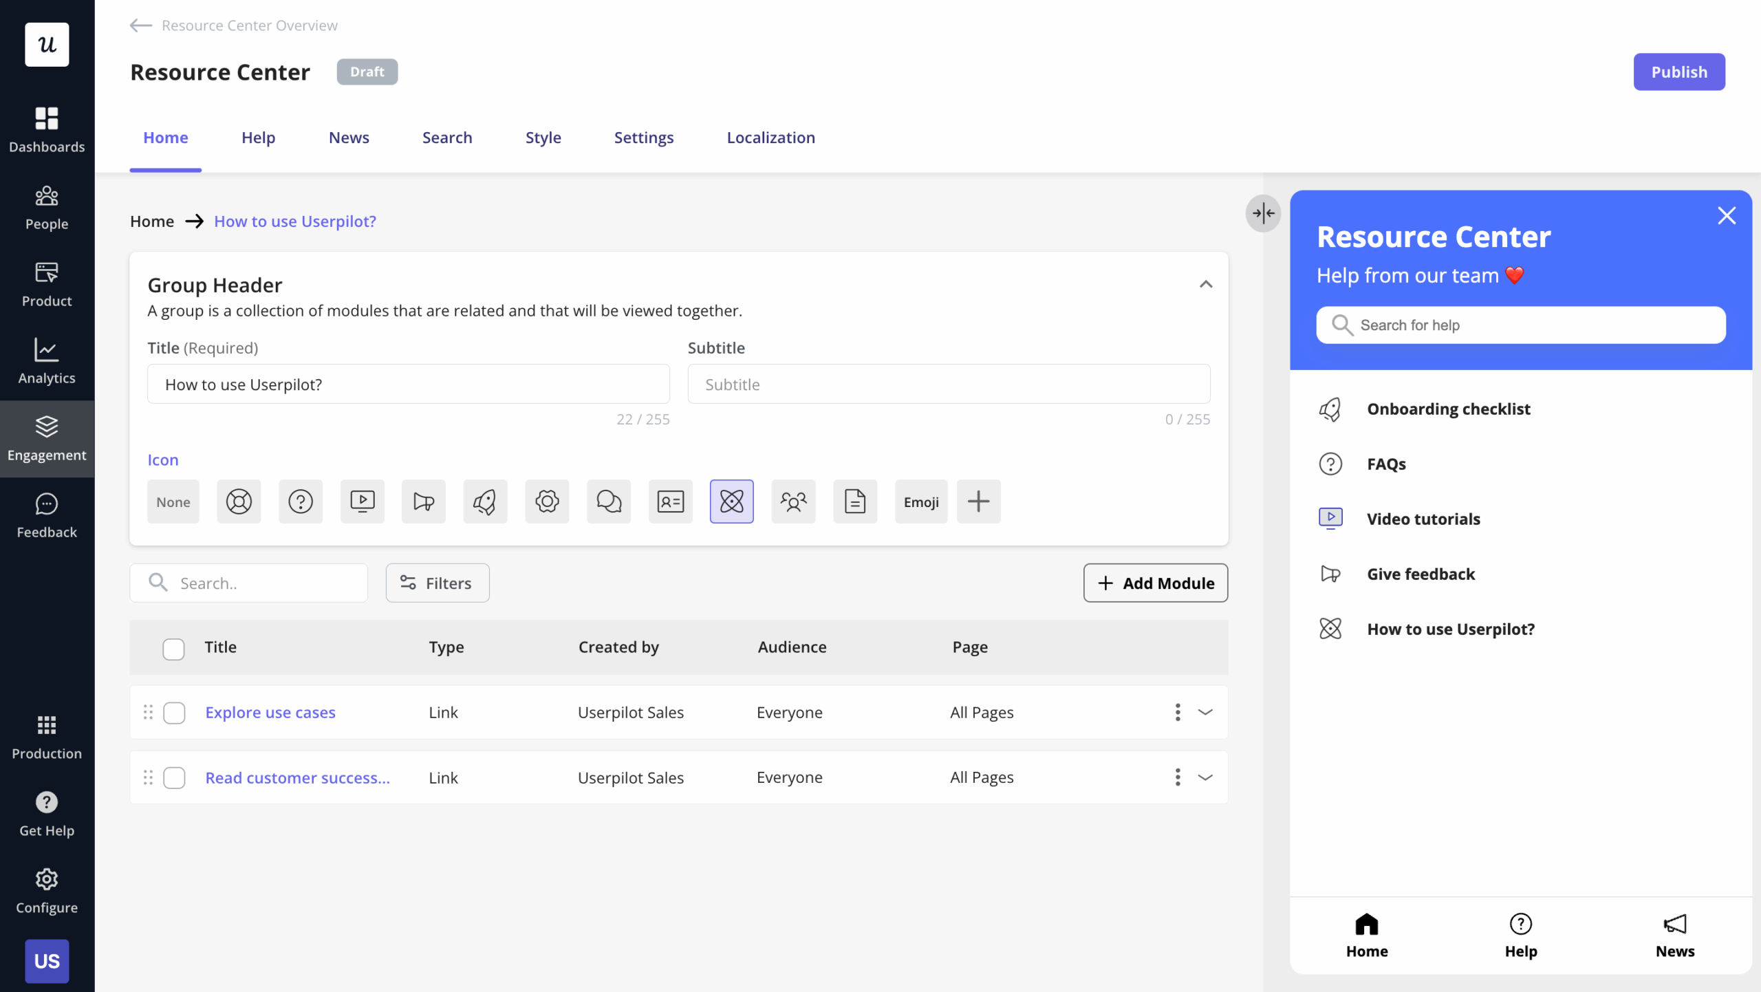1761x992 pixels.
Task: Open the Localization tab
Action: click(x=770, y=138)
